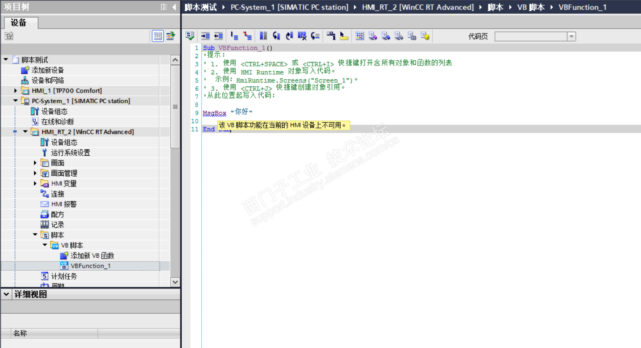The height and width of the screenshot is (348, 641).
Task: Open 设备组态 under HMI_RT_2
Action: point(64,142)
